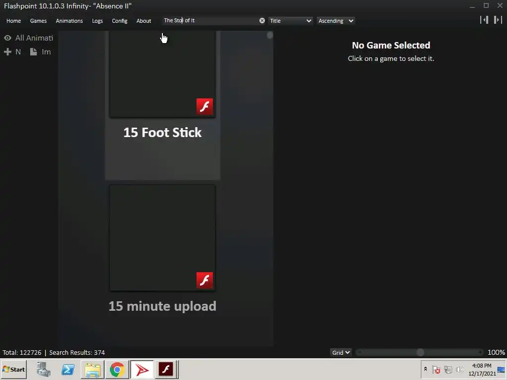
Task: Click the Flash icon on 15 minute upload
Action: [x=204, y=280]
